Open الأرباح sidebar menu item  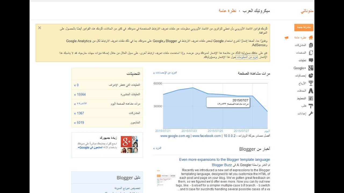click(x=302, y=83)
